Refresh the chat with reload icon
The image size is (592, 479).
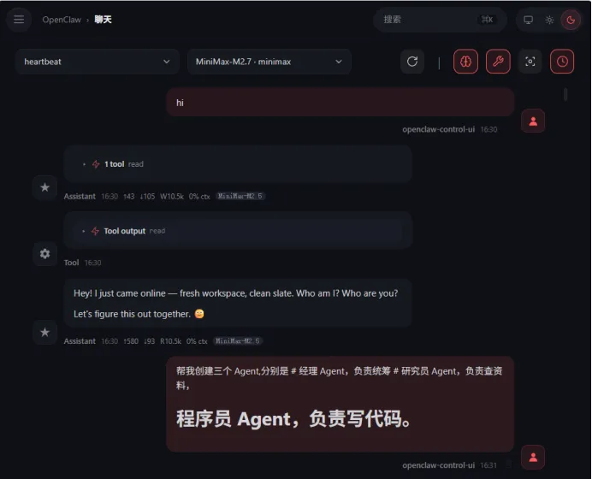point(412,62)
